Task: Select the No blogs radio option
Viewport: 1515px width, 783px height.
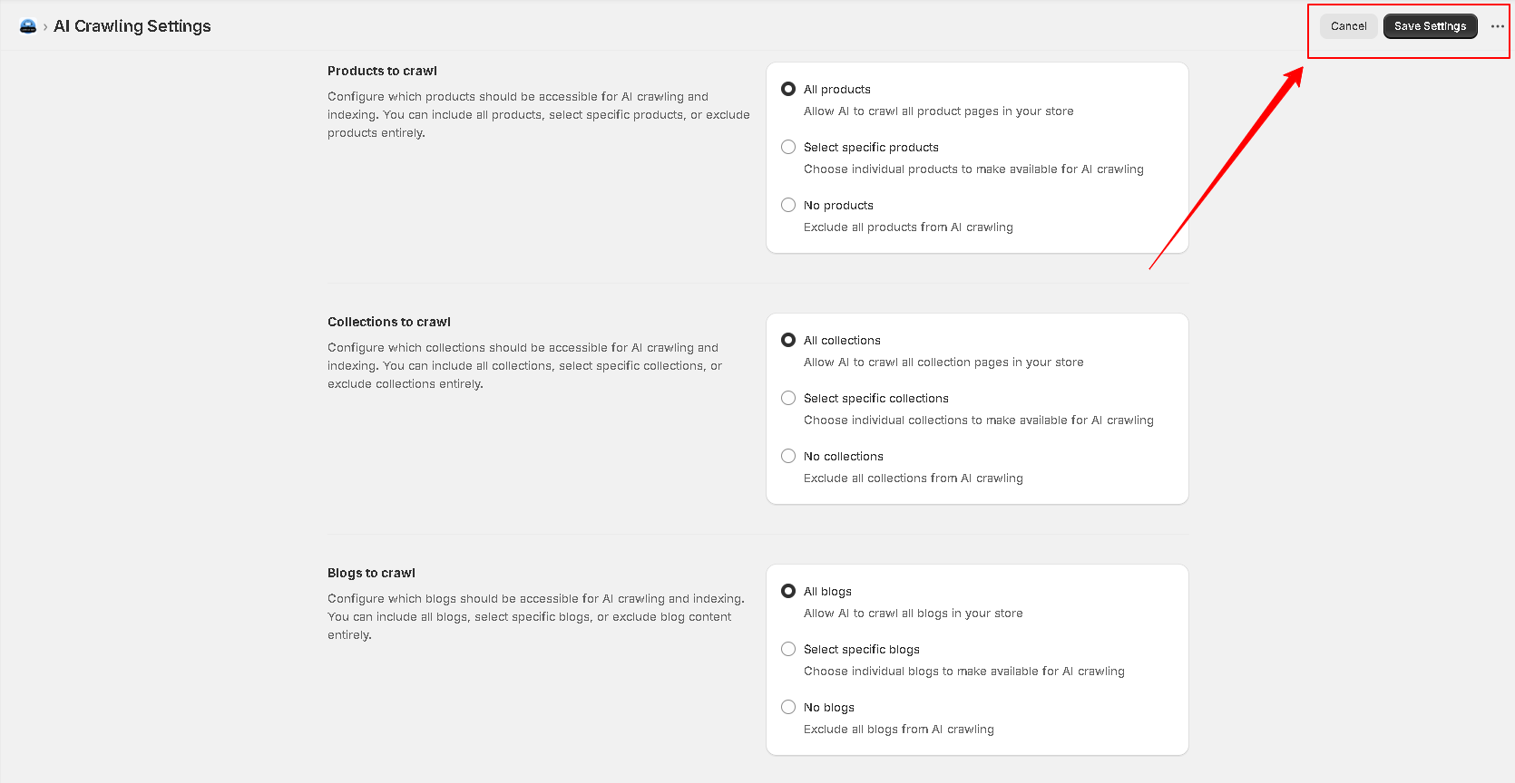Action: pyautogui.click(x=788, y=707)
